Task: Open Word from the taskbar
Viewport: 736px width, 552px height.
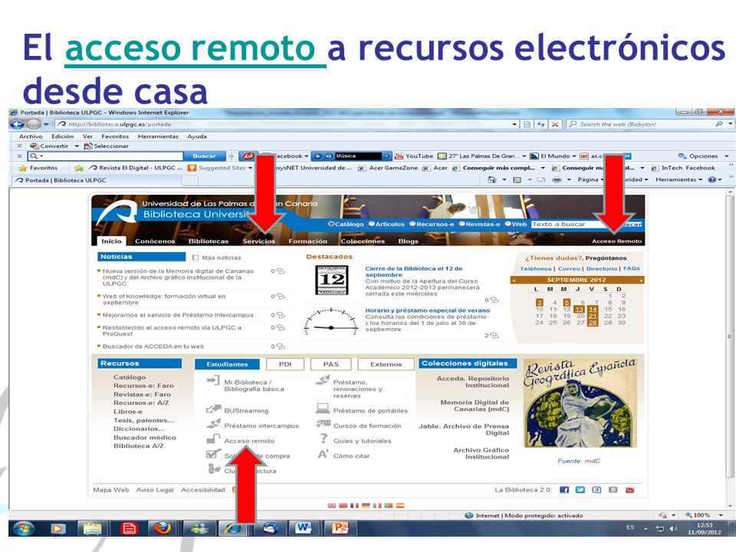Action: pyautogui.click(x=304, y=528)
